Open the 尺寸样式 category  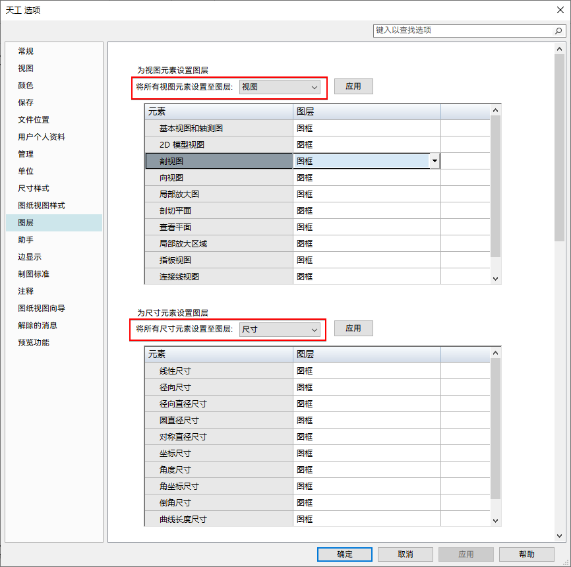tap(34, 189)
